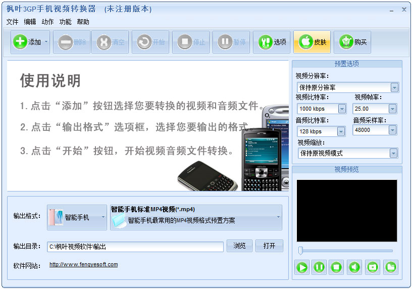
Task: Open snapshot folder icon in preview
Action: click(x=391, y=267)
